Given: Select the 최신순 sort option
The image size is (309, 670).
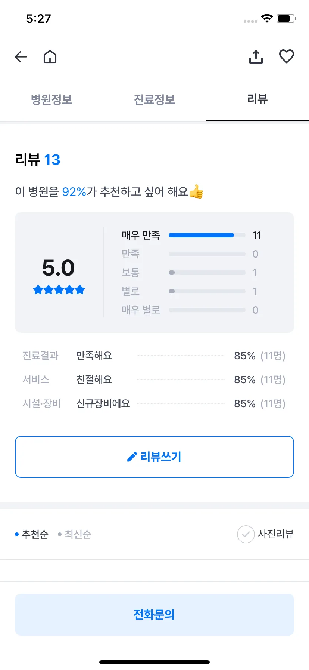Looking at the screenshot, I should point(75,534).
